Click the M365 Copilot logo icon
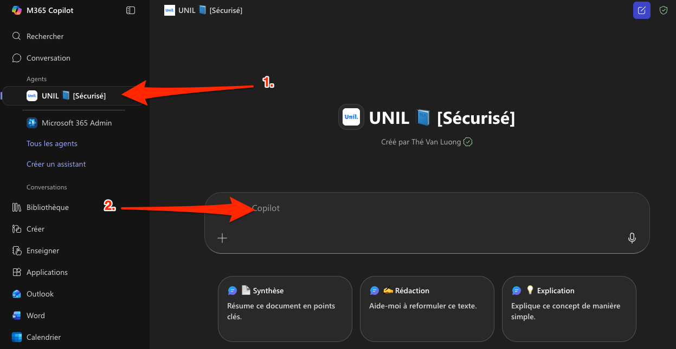 (x=16, y=10)
